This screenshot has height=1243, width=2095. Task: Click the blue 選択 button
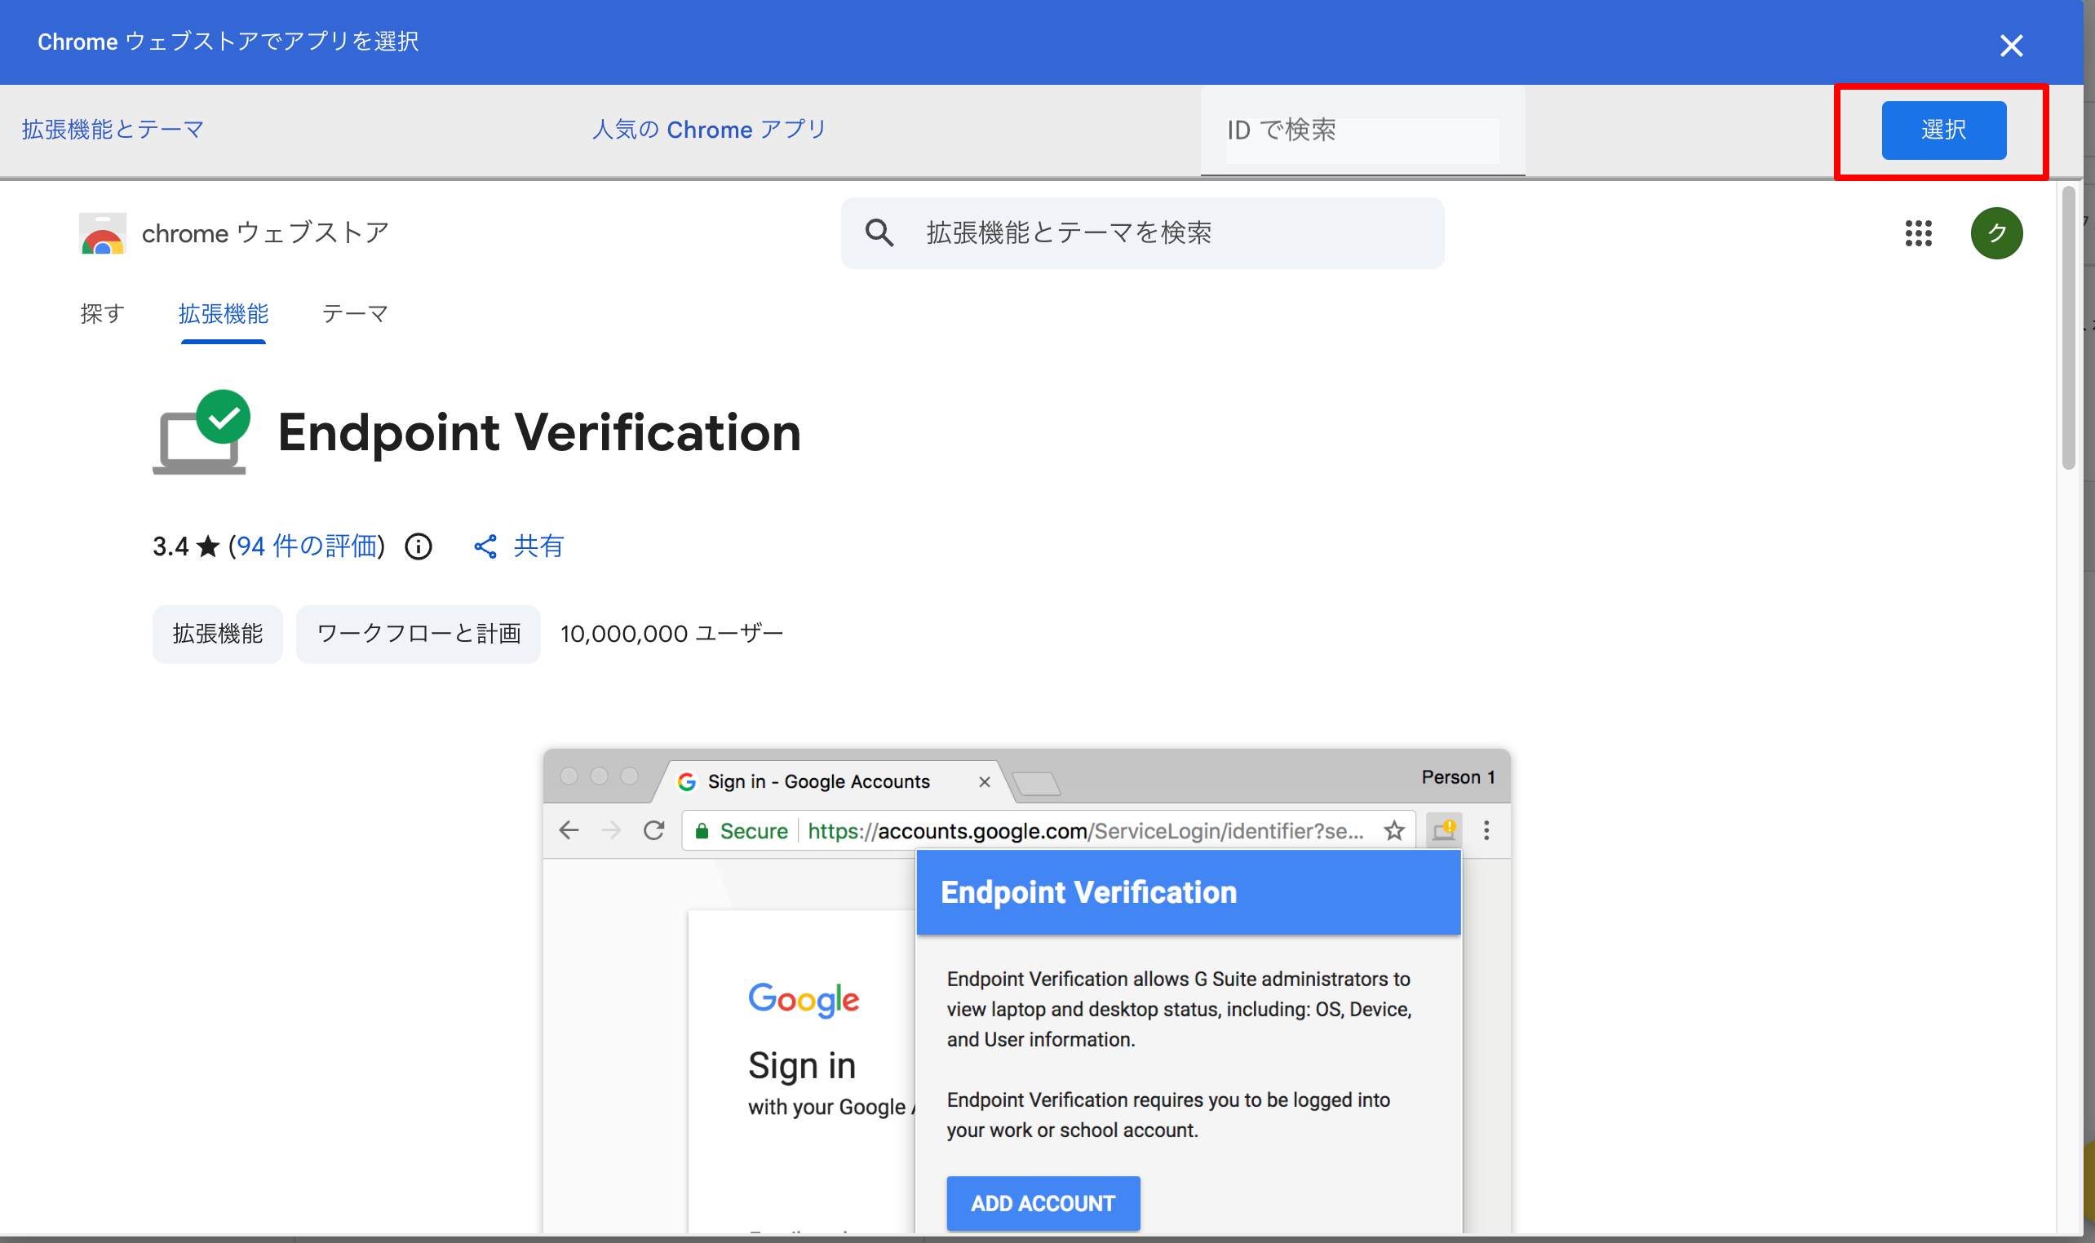pos(1943,130)
